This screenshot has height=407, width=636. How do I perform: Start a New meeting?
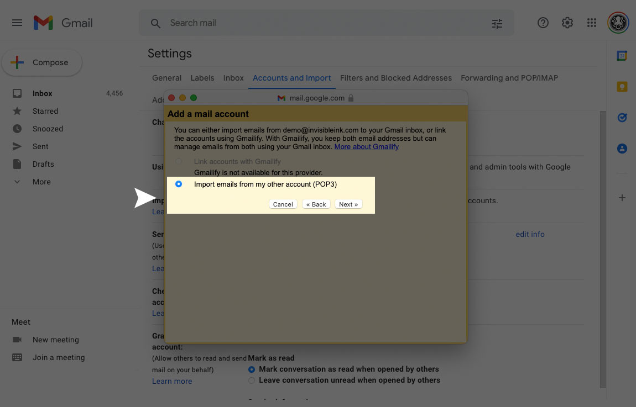point(55,340)
